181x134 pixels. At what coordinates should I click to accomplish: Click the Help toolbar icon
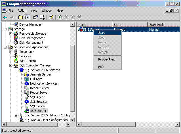coord(51,17)
